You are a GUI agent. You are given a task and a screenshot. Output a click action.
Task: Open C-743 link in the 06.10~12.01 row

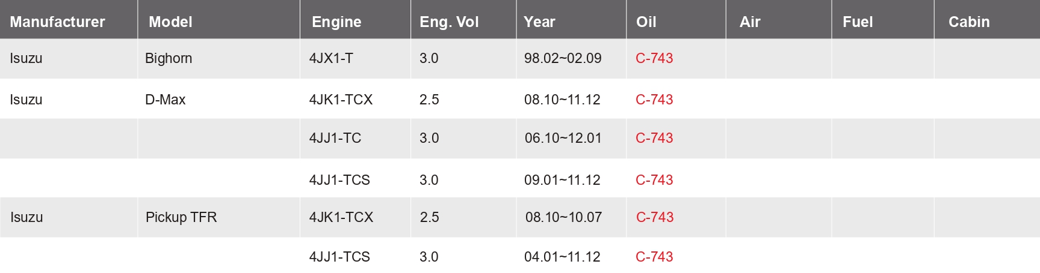(654, 138)
